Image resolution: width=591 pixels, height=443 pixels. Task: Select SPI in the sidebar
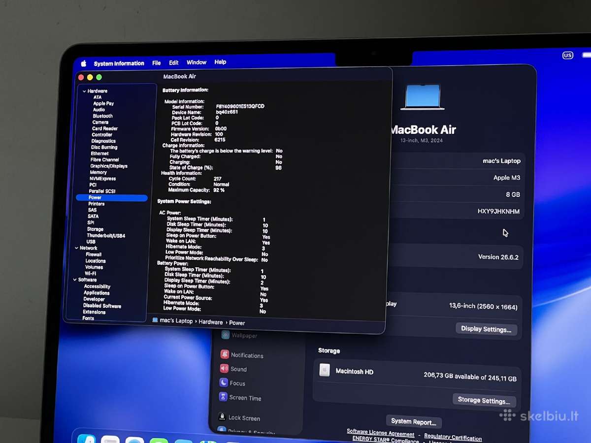[x=91, y=222]
